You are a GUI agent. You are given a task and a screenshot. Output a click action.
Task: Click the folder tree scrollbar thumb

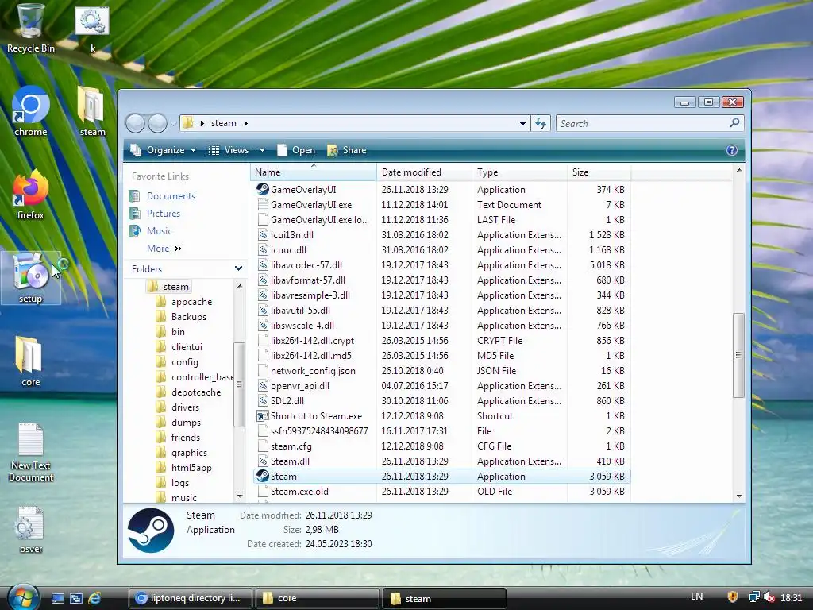coord(239,384)
